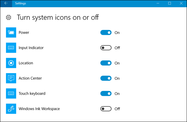Click the Input Indicator keyboard icon
The height and width of the screenshot is (122, 187).
point(12,48)
